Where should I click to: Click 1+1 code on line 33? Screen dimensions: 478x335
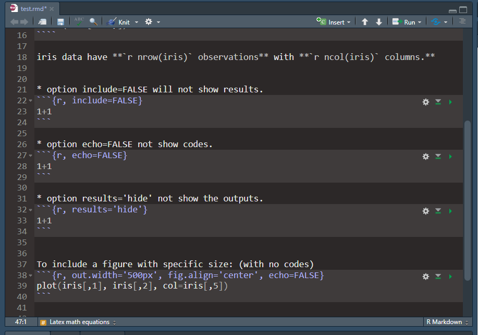click(x=44, y=221)
